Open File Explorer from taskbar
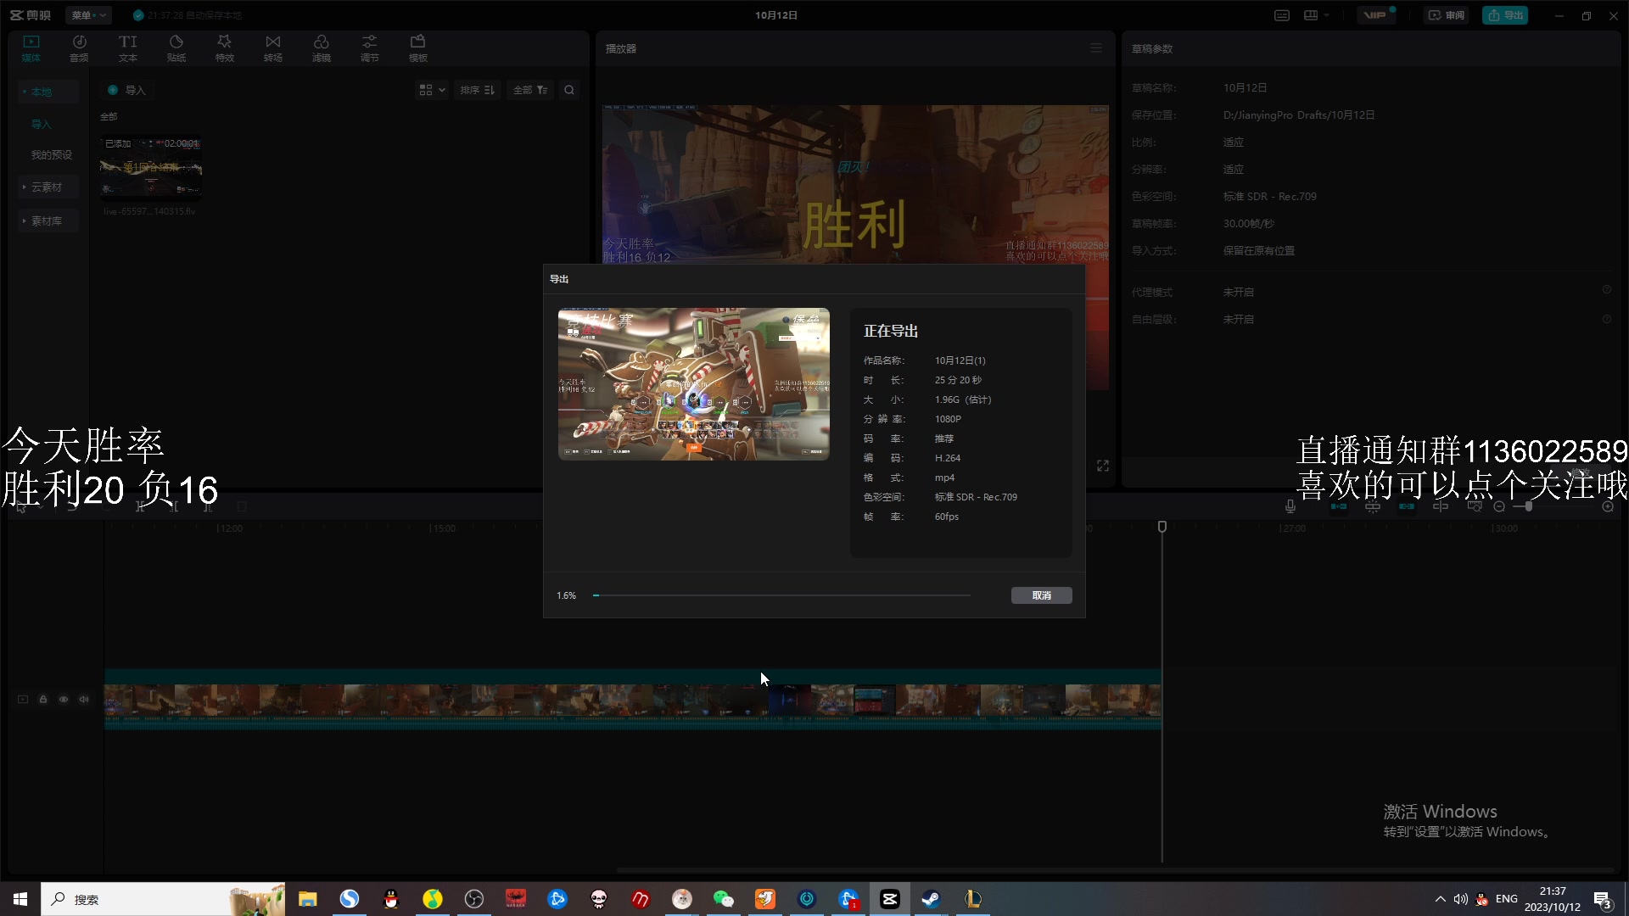This screenshot has width=1629, height=916. coord(307,899)
